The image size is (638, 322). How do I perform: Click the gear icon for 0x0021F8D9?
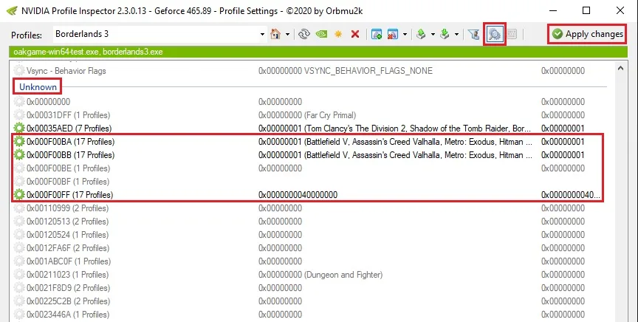click(19, 288)
